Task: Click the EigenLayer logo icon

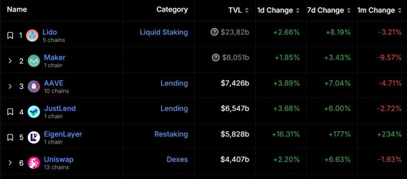Action: 34,137
